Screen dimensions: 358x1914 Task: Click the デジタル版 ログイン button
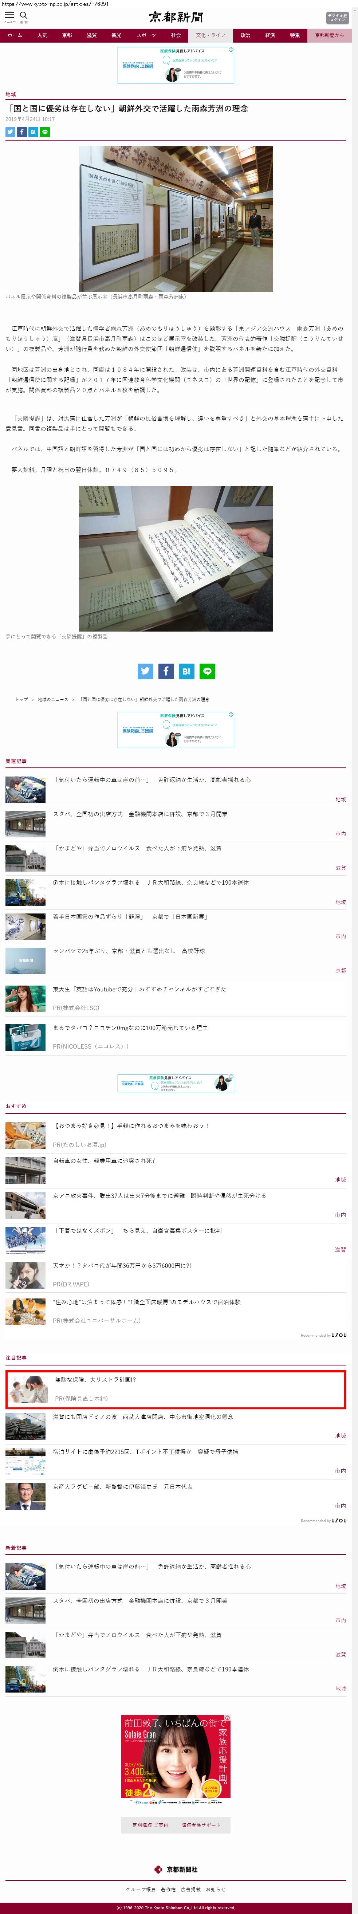(x=337, y=18)
